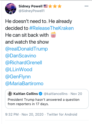Click the blue verified badge next to Kaitlan Collins
Viewport: 92px width, 124px height.
point(41,94)
